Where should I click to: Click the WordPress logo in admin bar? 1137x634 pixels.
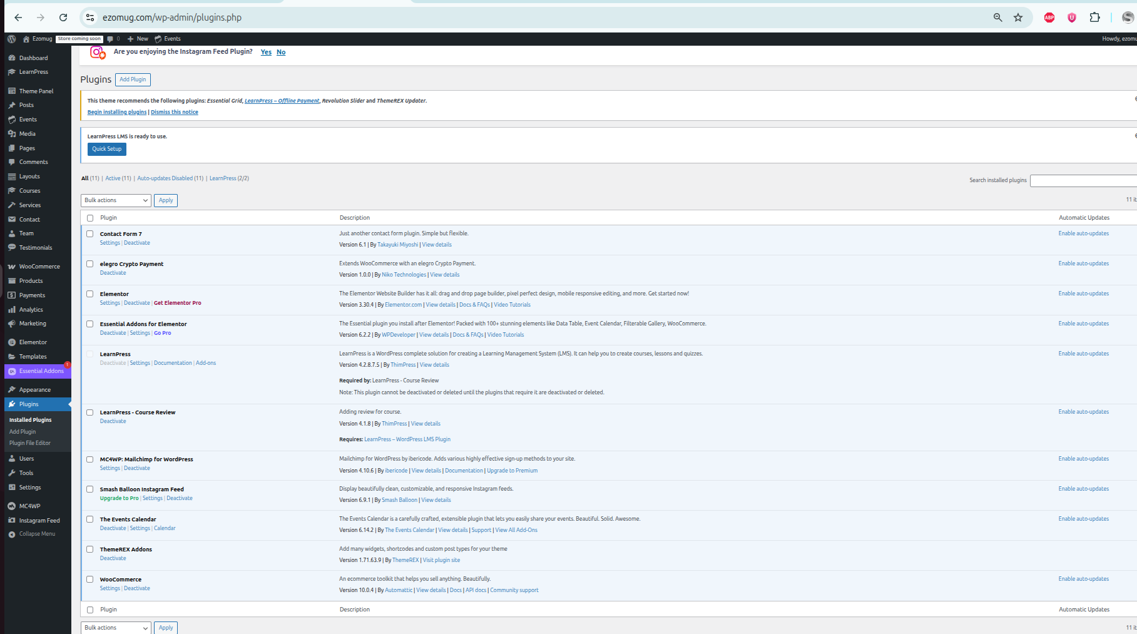pyautogui.click(x=11, y=39)
